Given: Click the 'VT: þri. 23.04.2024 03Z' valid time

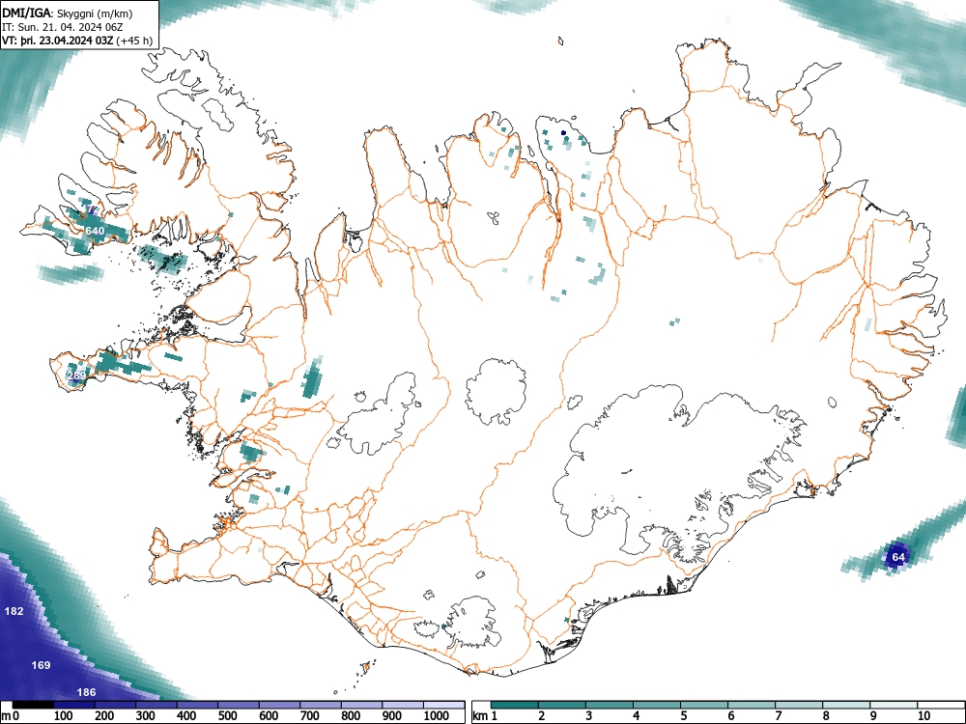Looking at the screenshot, I should click(x=57, y=42).
